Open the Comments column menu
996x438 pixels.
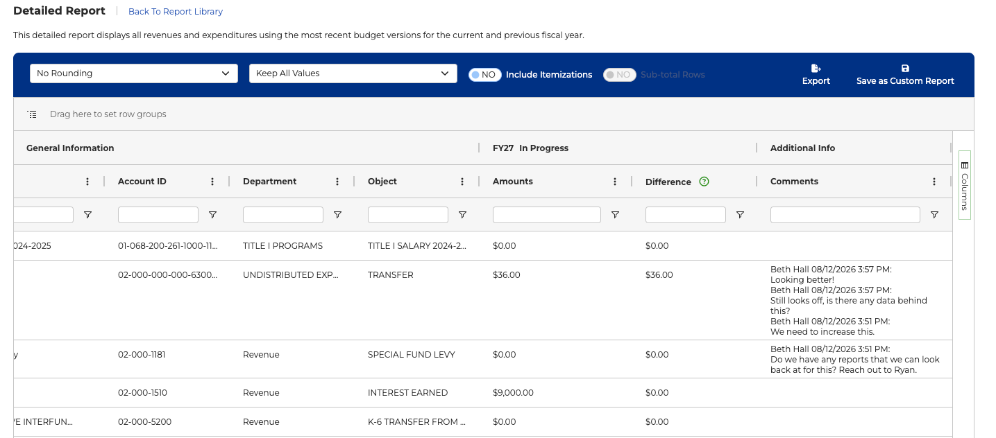[x=934, y=182]
